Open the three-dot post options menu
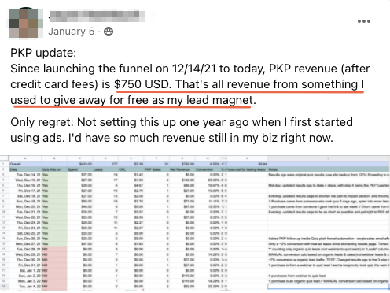 (x=364, y=21)
